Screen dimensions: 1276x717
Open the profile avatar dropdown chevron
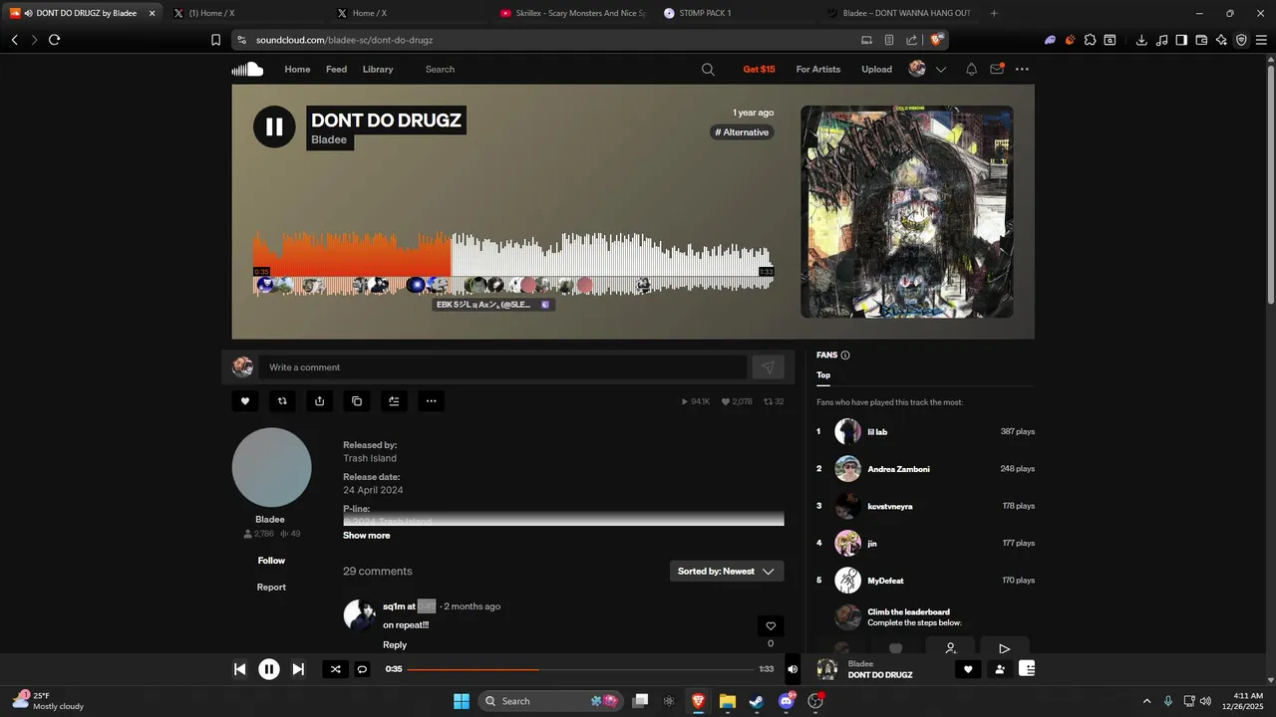pos(940,69)
